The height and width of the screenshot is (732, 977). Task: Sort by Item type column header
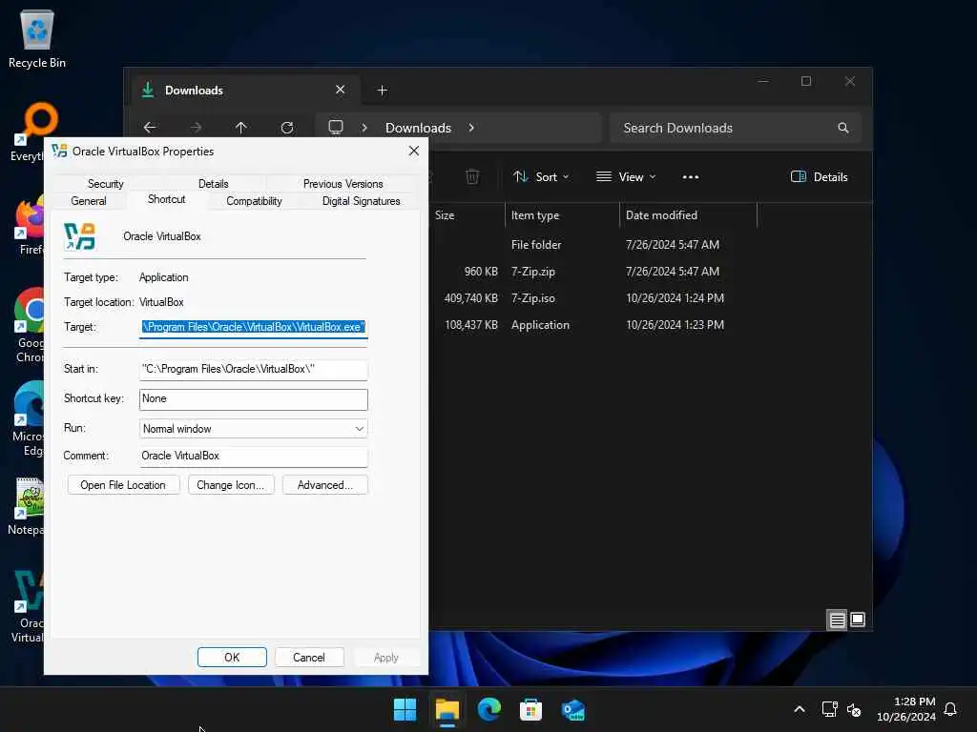click(x=562, y=215)
